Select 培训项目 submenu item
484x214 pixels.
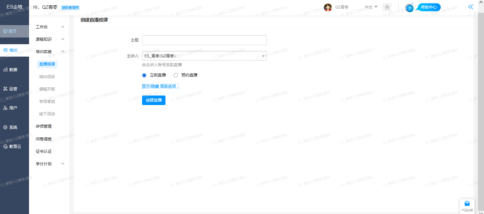[x=47, y=77]
